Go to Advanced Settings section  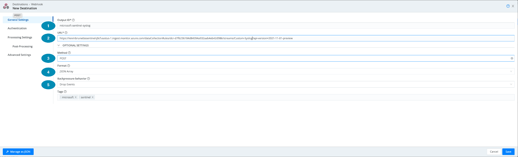point(19,55)
